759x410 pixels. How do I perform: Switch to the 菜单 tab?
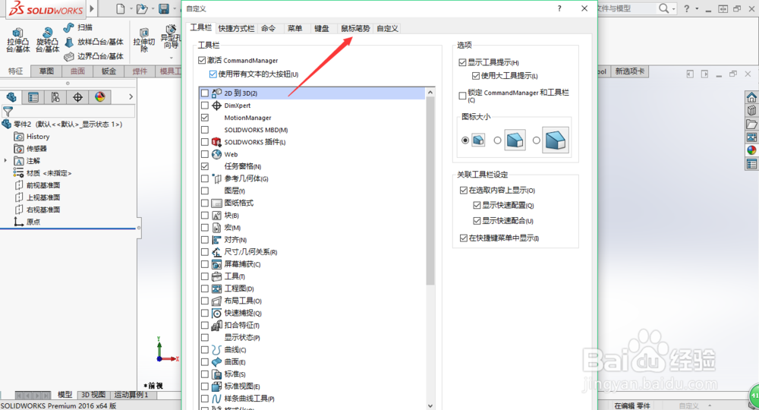294,29
